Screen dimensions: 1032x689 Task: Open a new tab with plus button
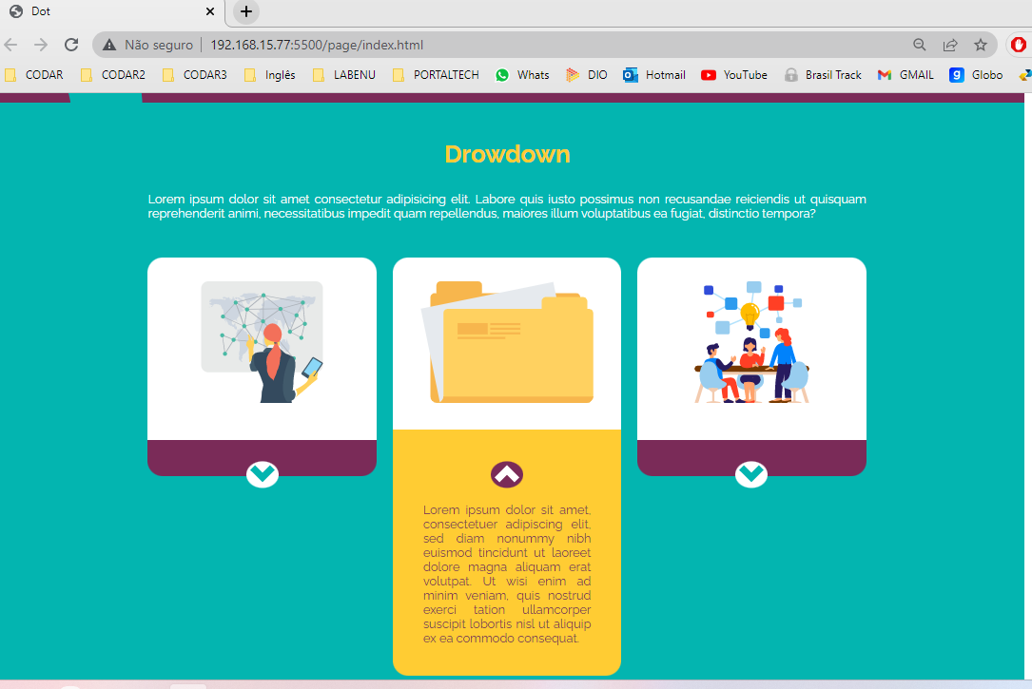(x=246, y=11)
